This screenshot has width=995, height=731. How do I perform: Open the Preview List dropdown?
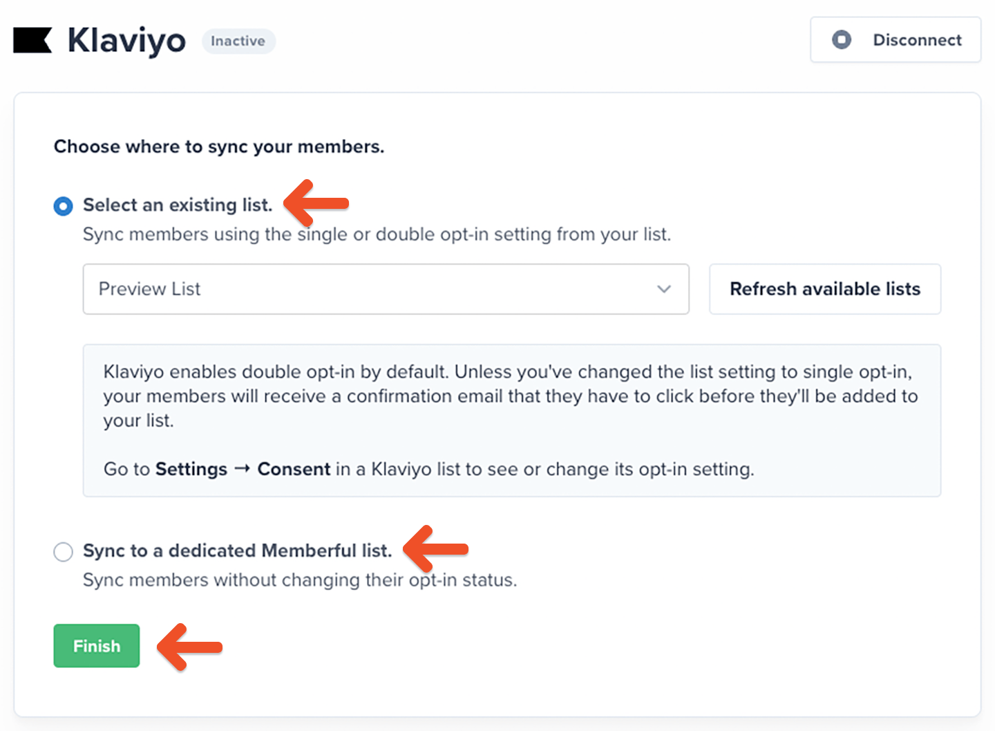click(373, 289)
